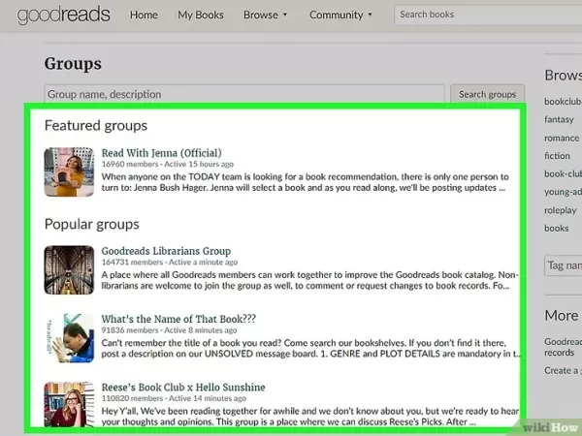
Task: Expand the Browse dropdown menu
Action: [x=266, y=15]
